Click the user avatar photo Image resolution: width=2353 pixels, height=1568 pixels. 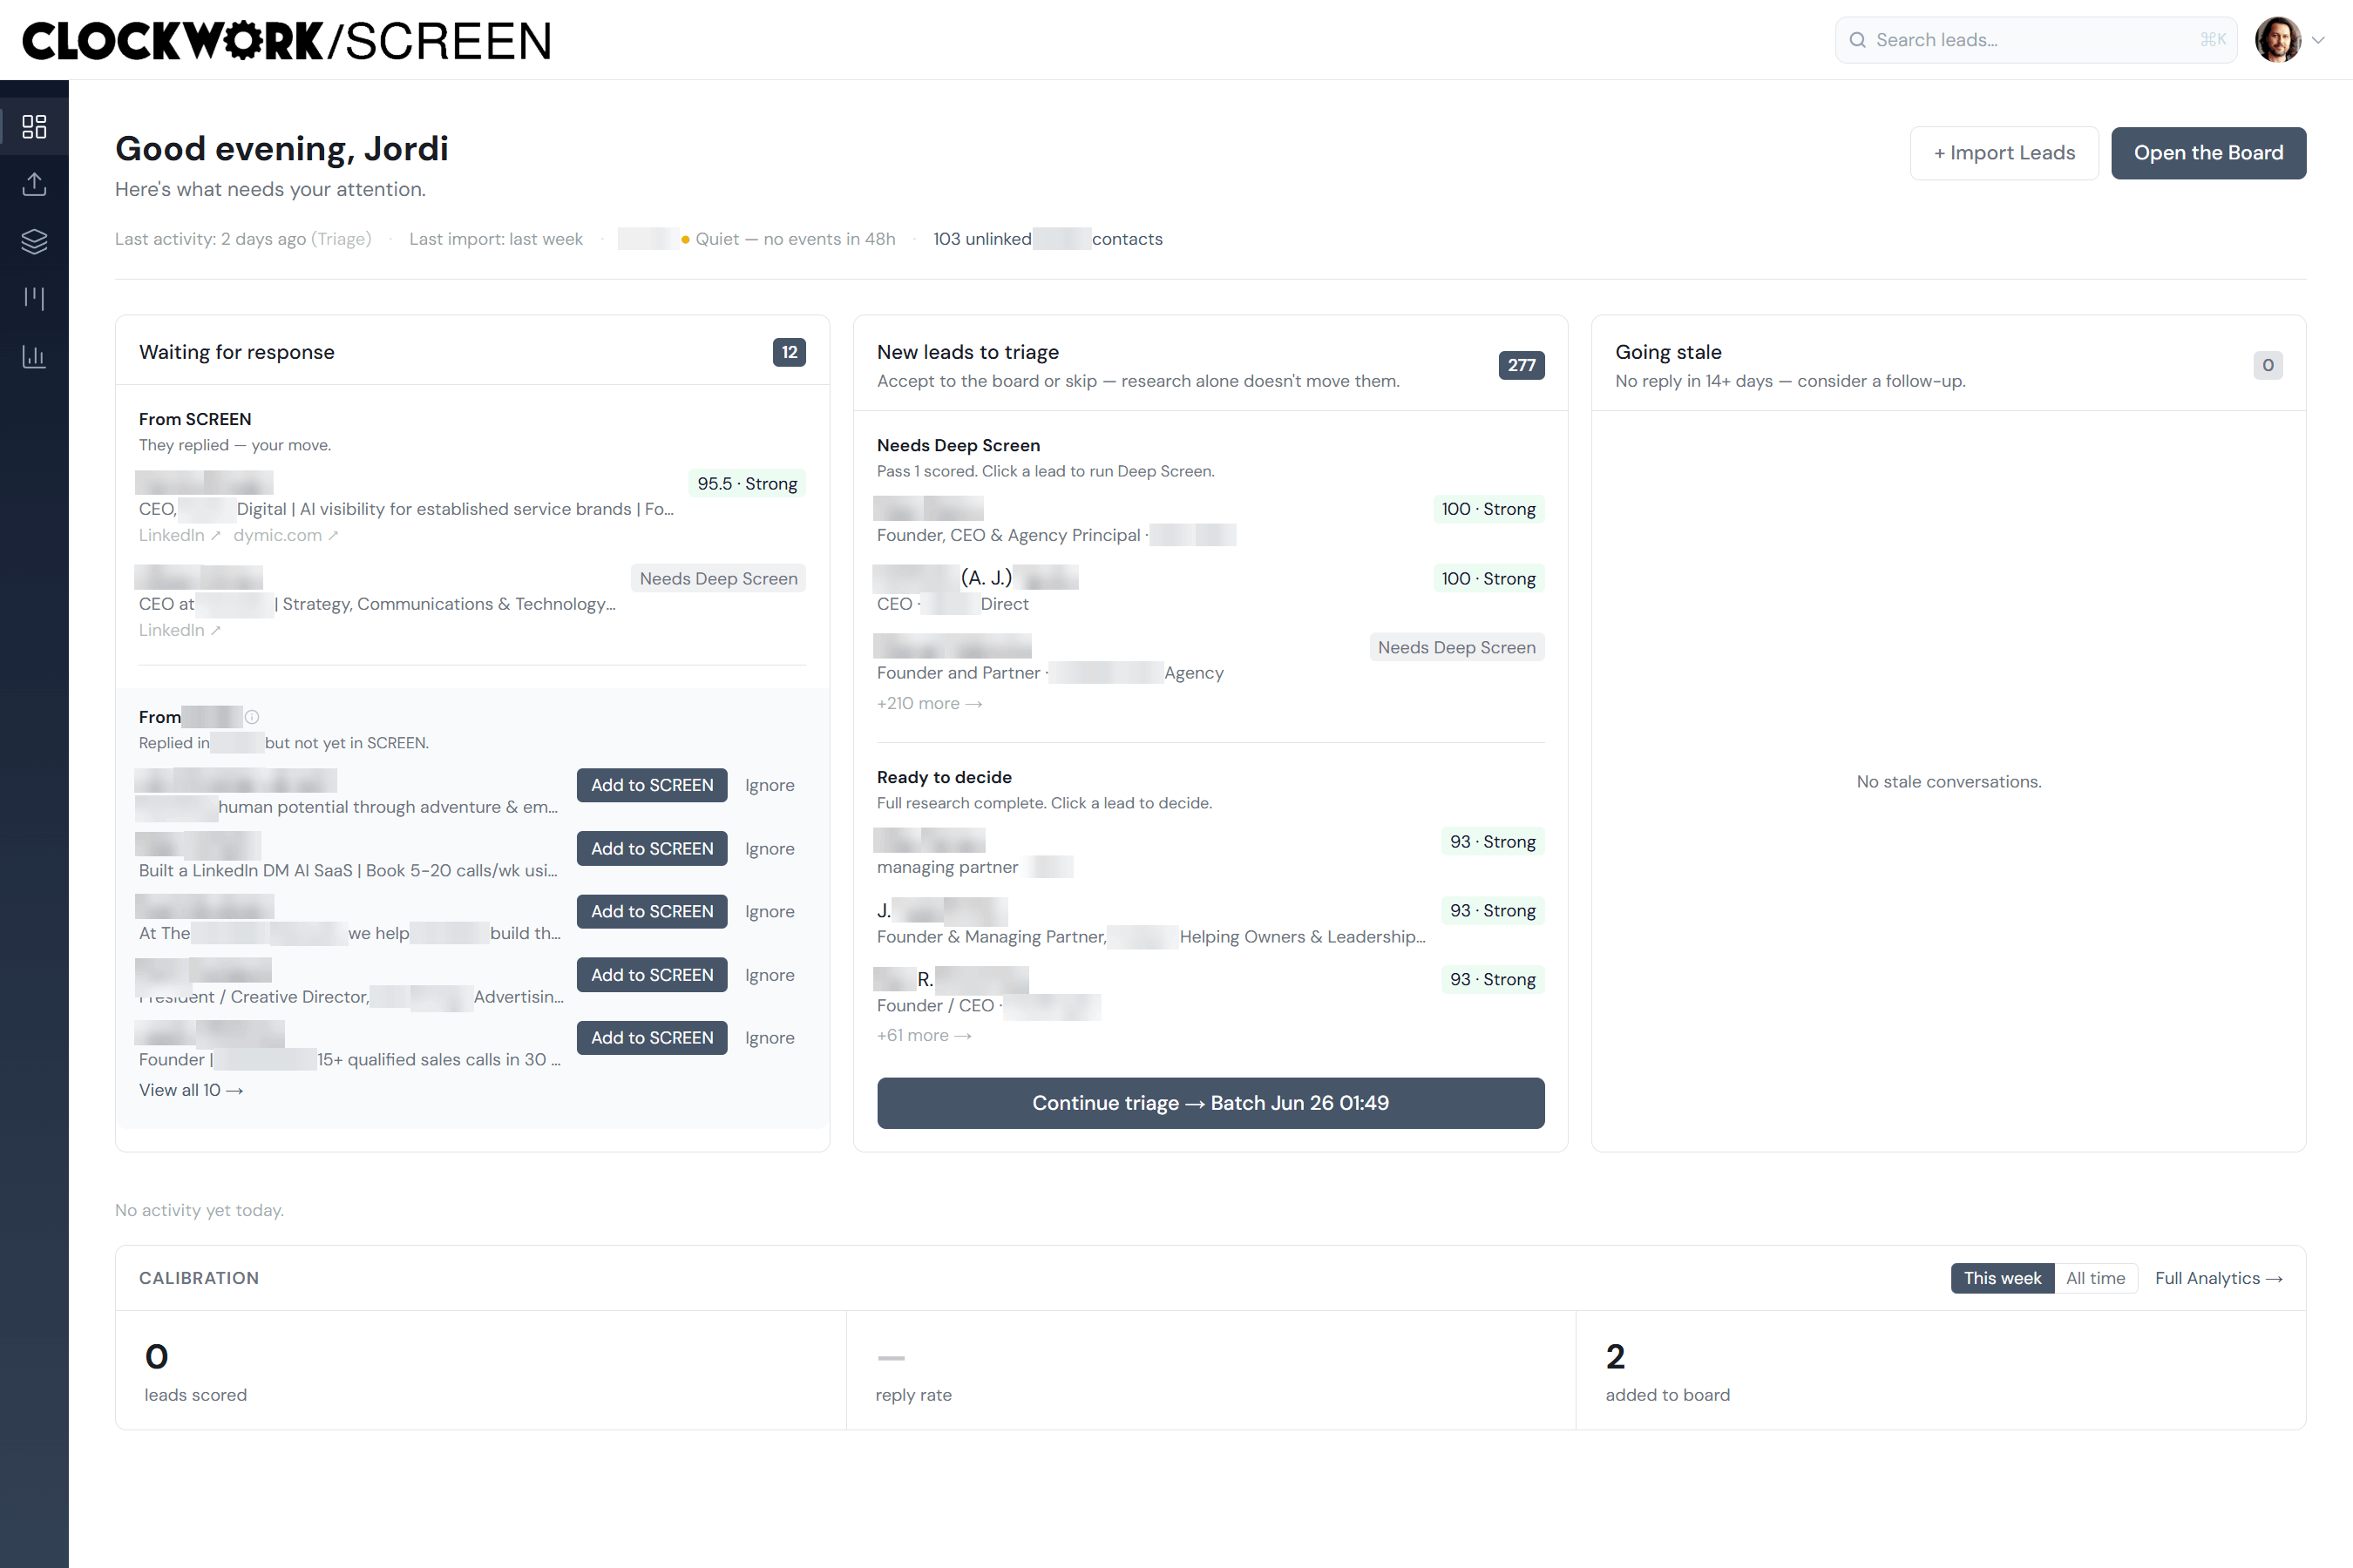tap(2278, 40)
